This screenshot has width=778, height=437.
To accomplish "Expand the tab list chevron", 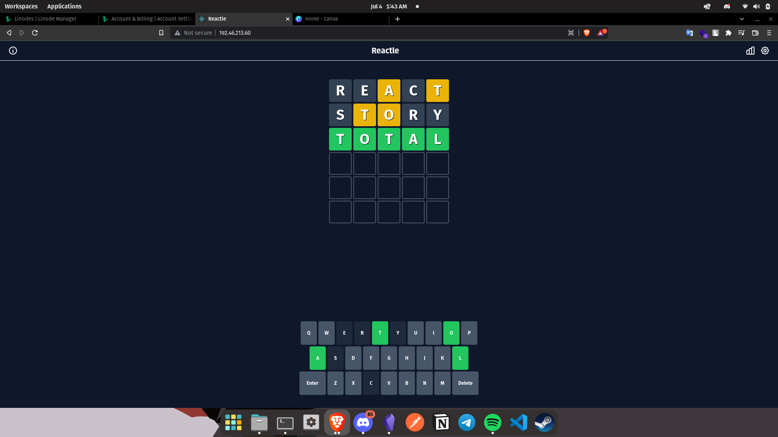I will (742, 19).
